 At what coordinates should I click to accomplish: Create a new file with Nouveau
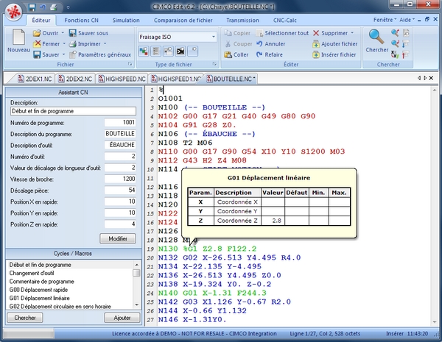[x=18, y=41]
